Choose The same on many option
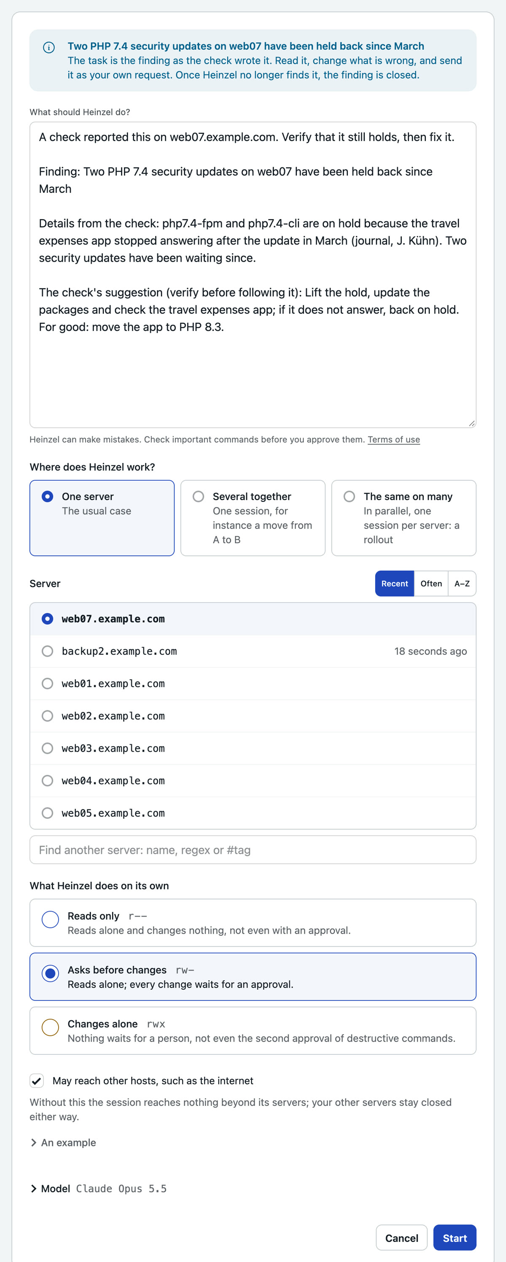 click(x=404, y=518)
